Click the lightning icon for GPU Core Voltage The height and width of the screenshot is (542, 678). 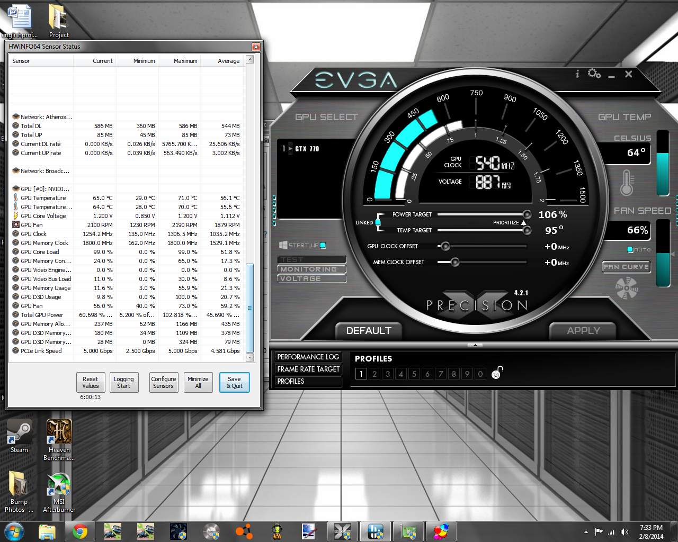pyautogui.click(x=16, y=216)
